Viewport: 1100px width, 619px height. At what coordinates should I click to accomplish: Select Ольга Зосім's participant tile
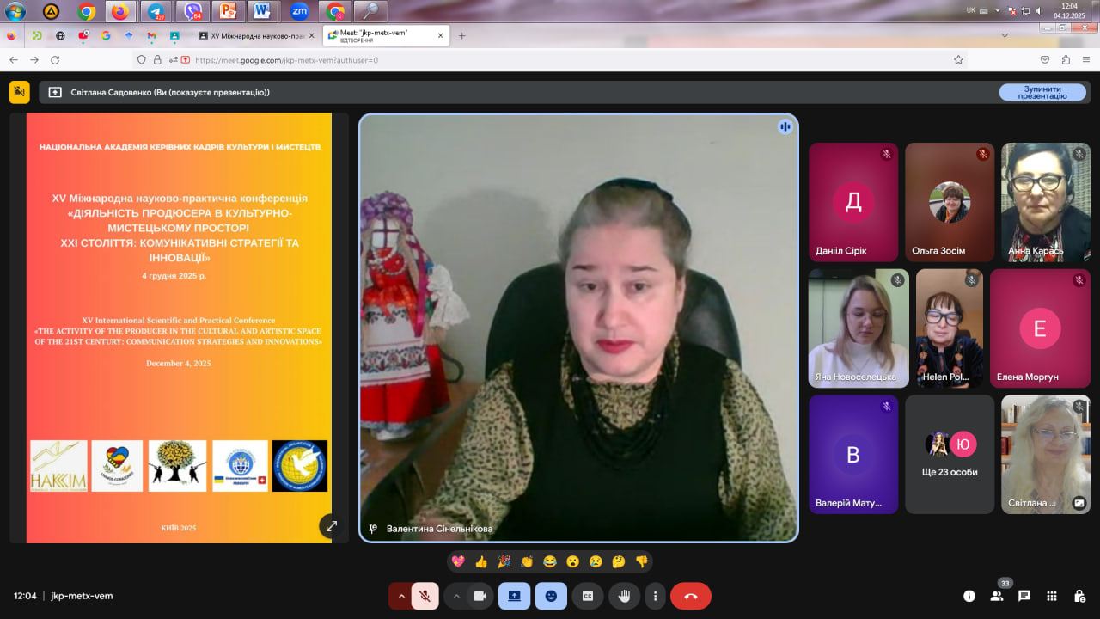point(950,202)
